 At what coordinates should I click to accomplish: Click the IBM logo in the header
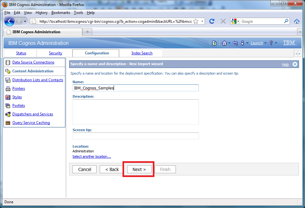tap(290, 43)
